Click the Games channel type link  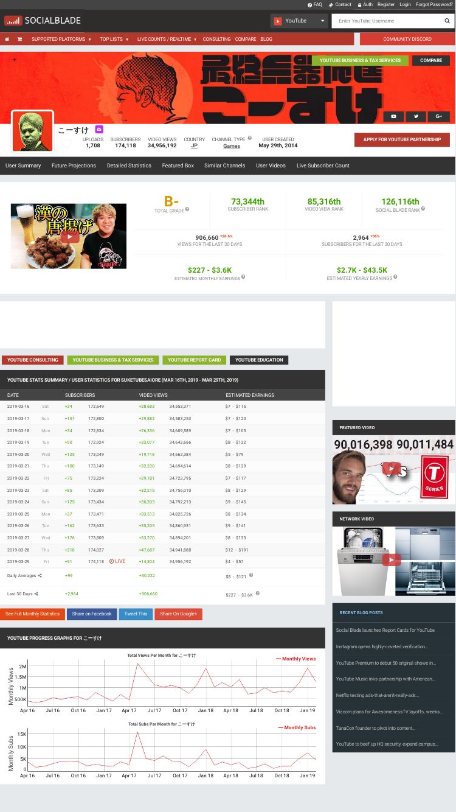coord(232,146)
